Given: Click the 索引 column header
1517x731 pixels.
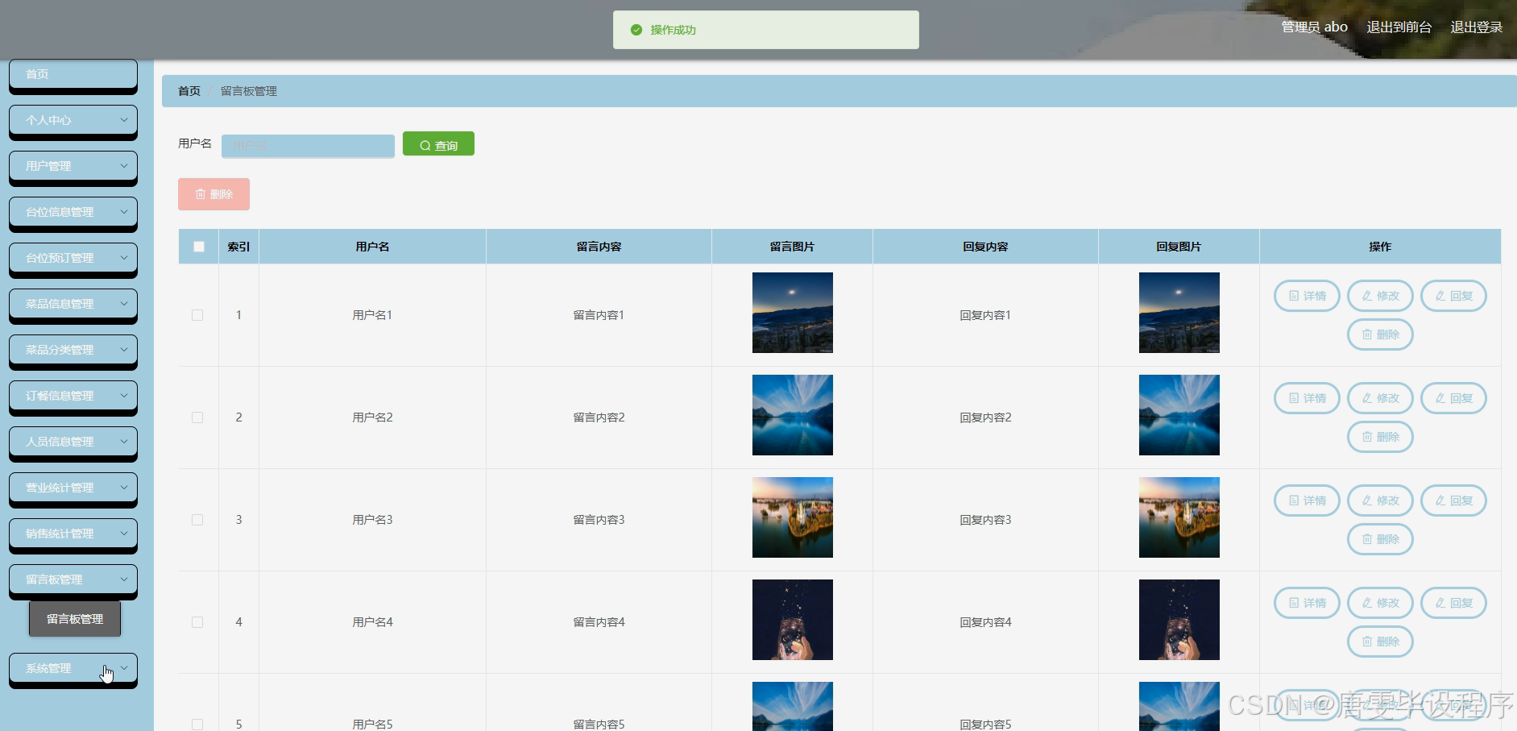Looking at the screenshot, I should tap(238, 247).
